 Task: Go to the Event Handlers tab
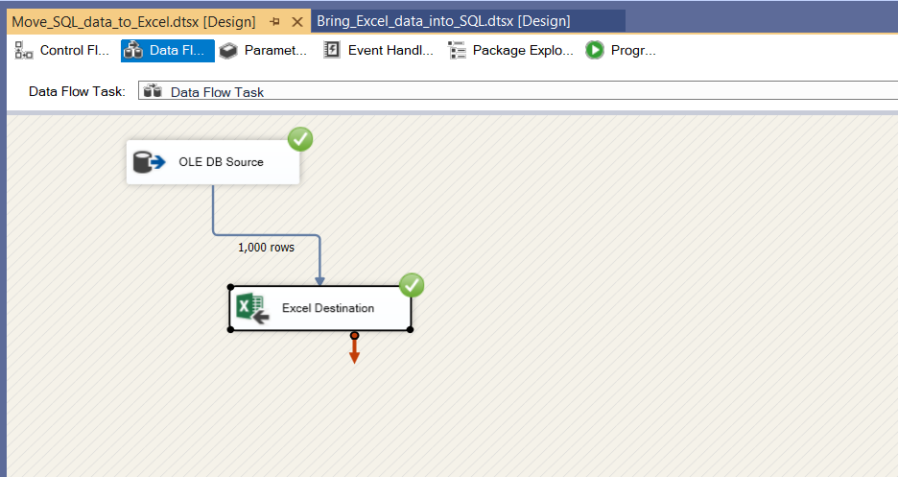pyautogui.click(x=379, y=50)
